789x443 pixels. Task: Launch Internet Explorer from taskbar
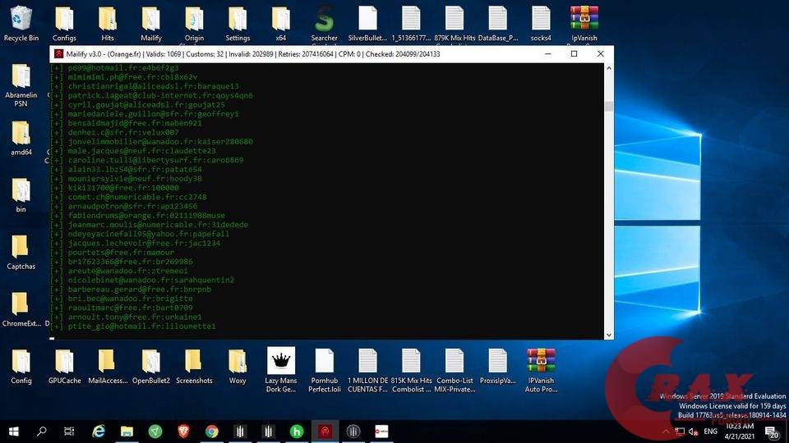tap(99, 432)
